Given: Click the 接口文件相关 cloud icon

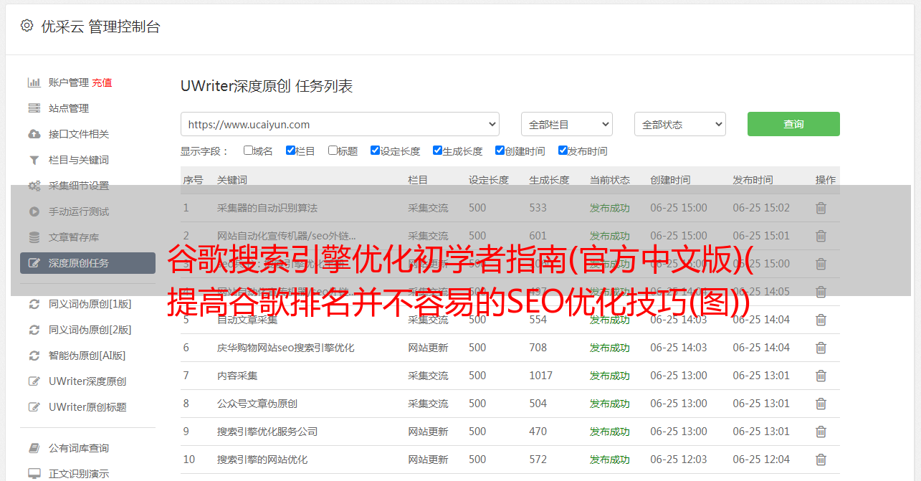Looking at the screenshot, I should (34, 134).
